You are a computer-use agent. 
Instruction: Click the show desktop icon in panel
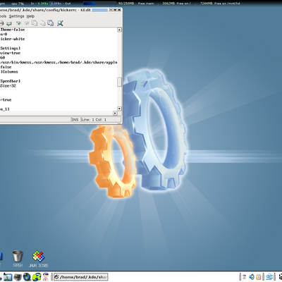pos(8,277)
